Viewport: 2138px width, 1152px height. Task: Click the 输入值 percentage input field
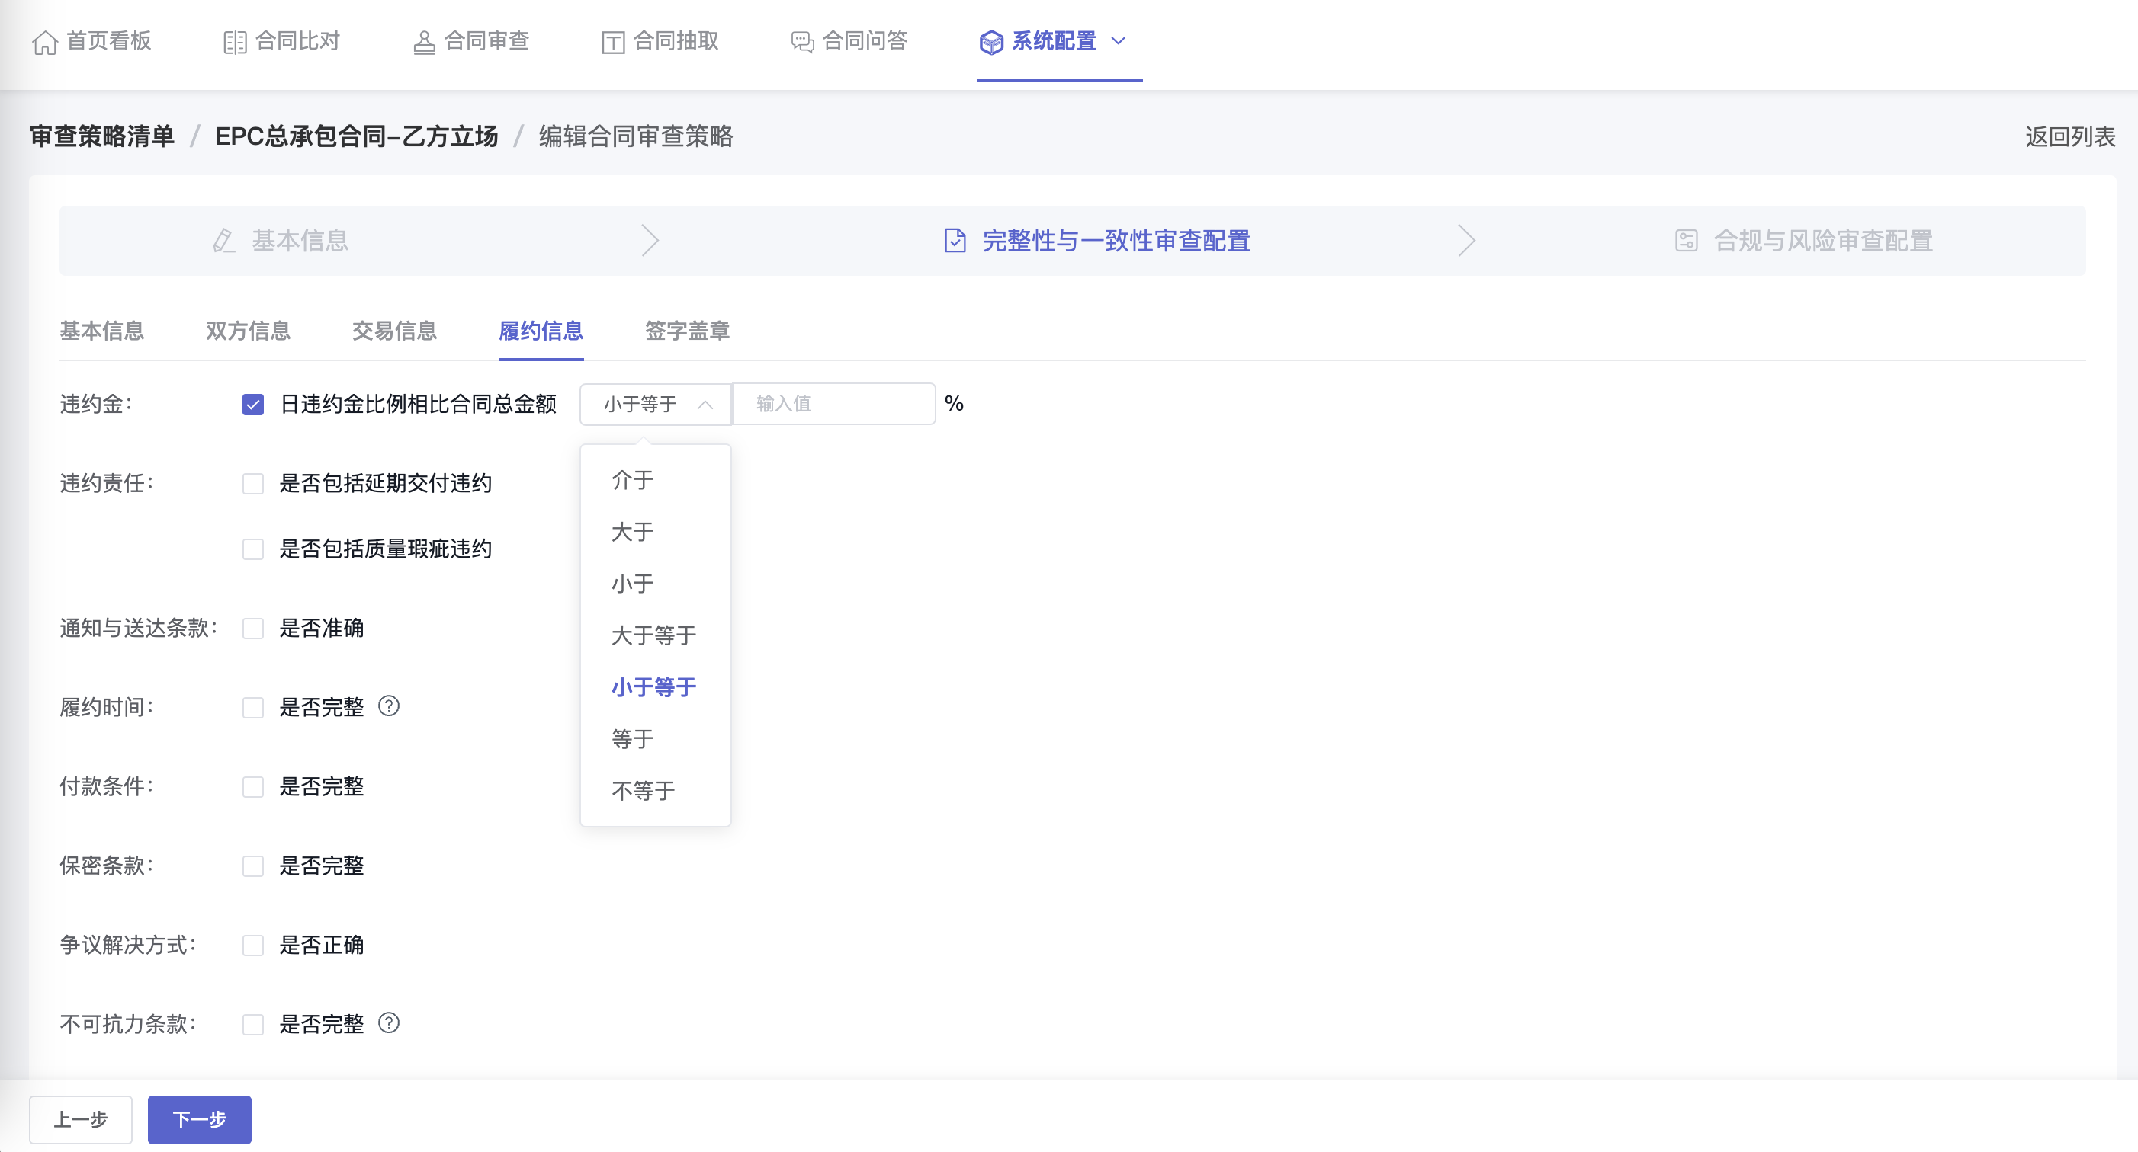coord(833,404)
